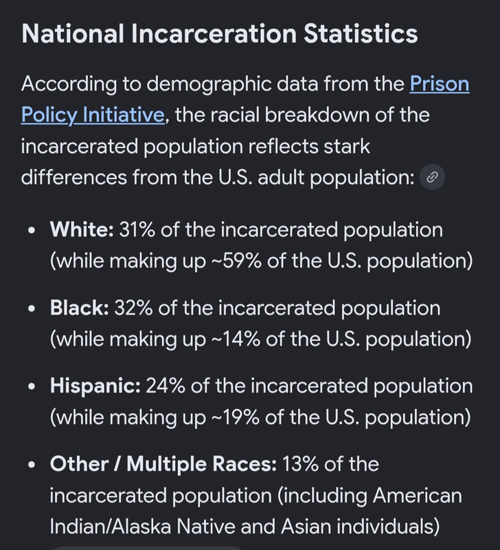Click the bullet dot before Black

pyautogui.click(x=32, y=309)
